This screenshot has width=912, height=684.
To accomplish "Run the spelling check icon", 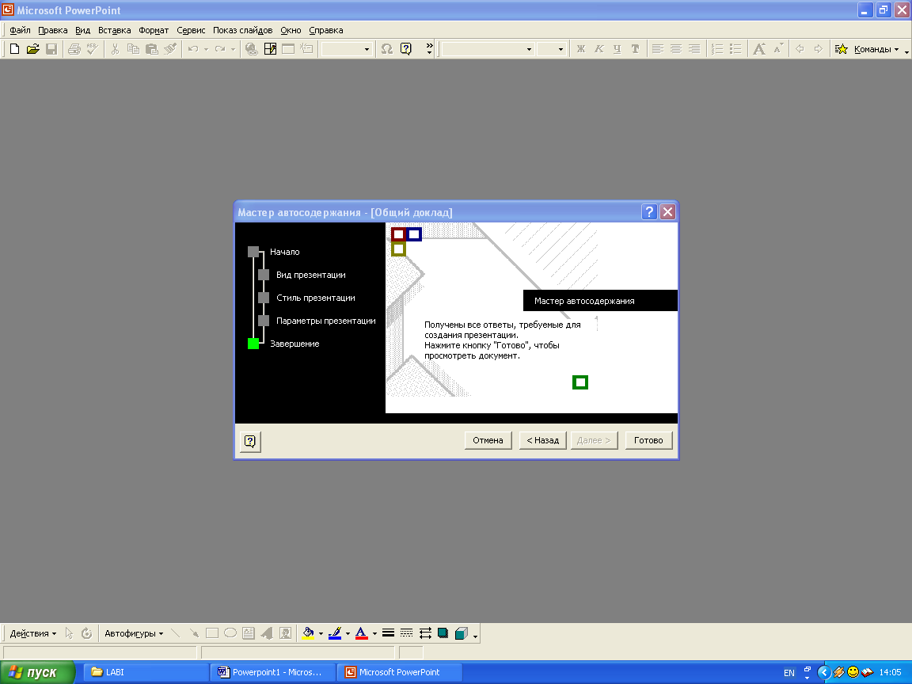I will (x=93, y=49).
